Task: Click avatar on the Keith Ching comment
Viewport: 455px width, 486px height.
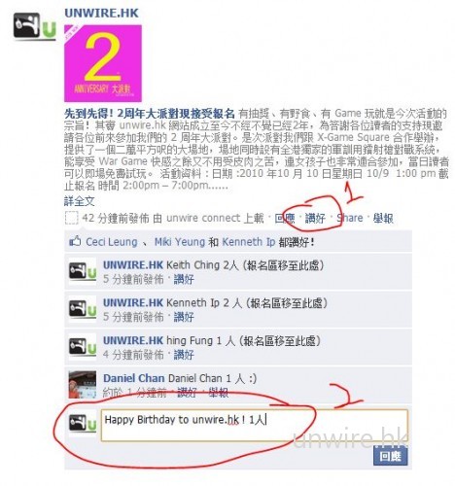Action: 83,271
